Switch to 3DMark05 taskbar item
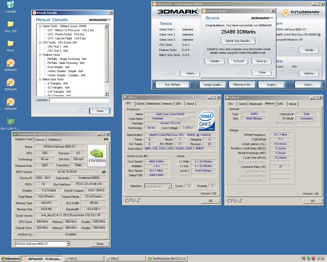Screen dimensions: 327x262 click(x=42, y=259)
